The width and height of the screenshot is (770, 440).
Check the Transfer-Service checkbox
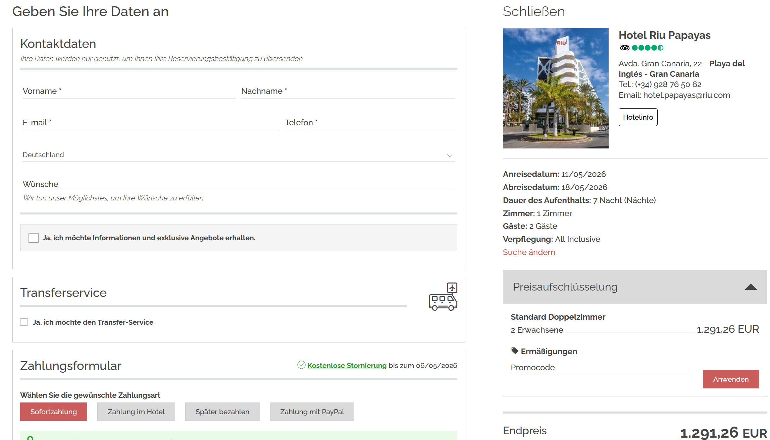[24, 322]
